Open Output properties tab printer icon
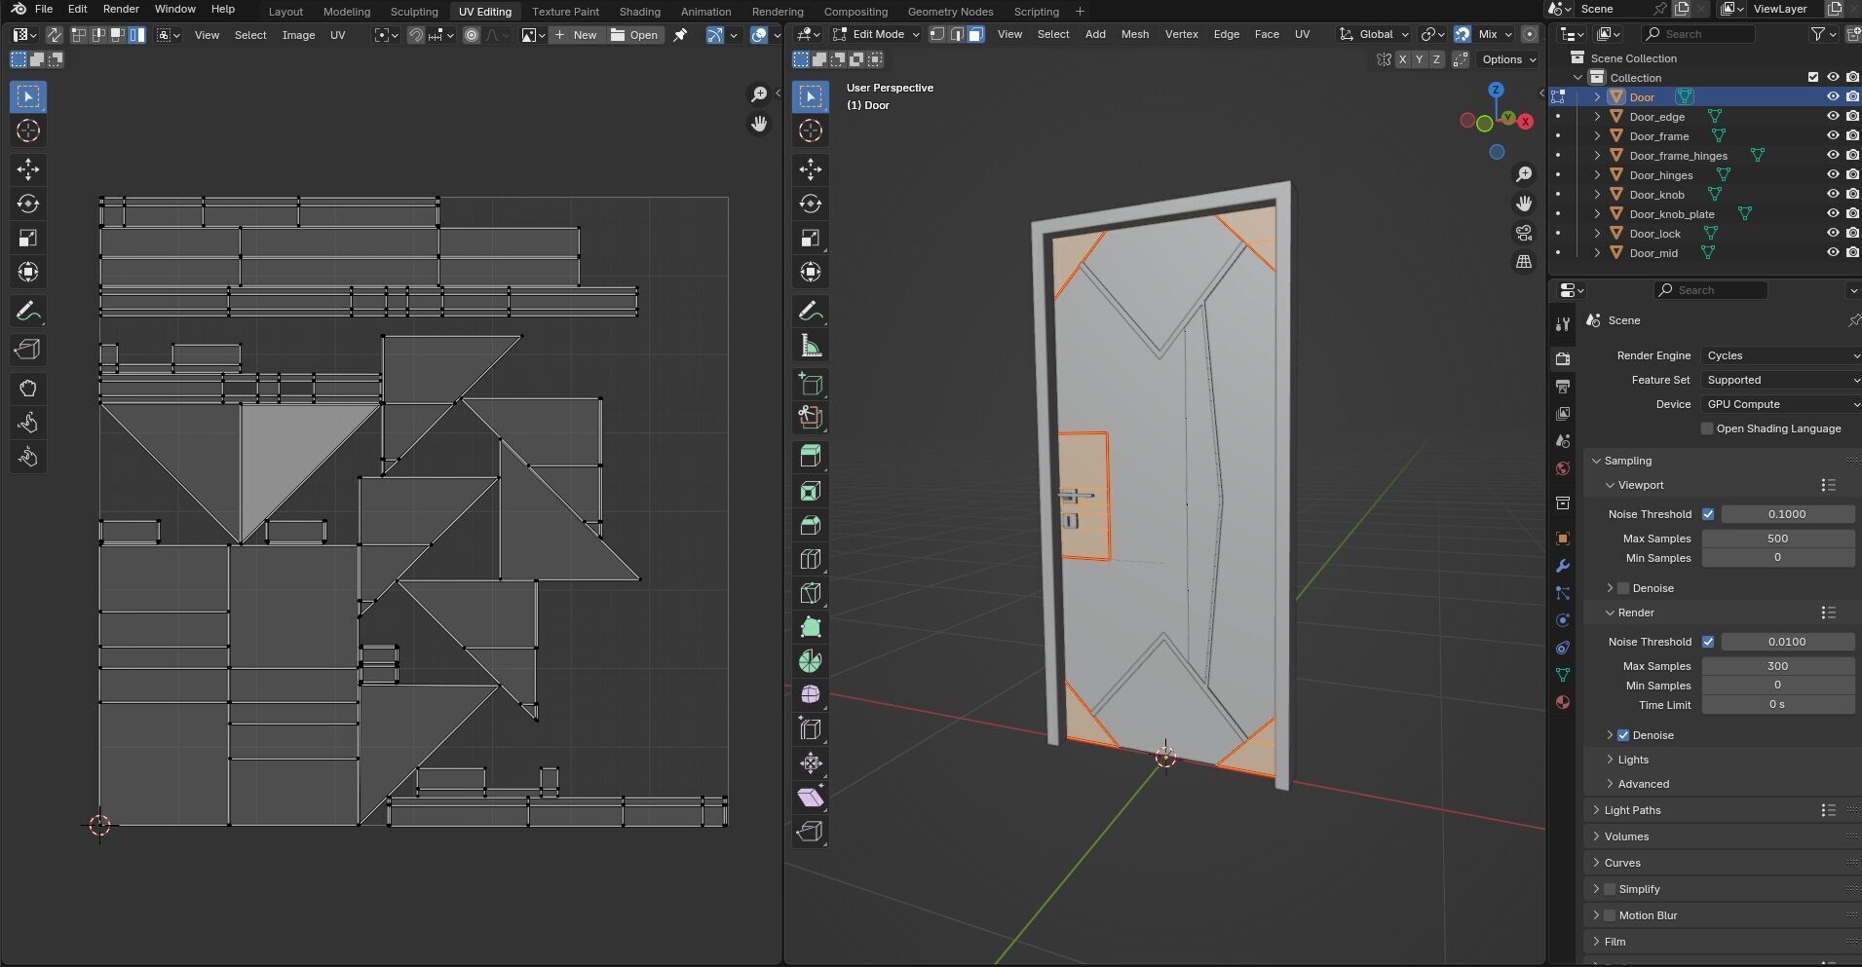 coord(1563,387)
